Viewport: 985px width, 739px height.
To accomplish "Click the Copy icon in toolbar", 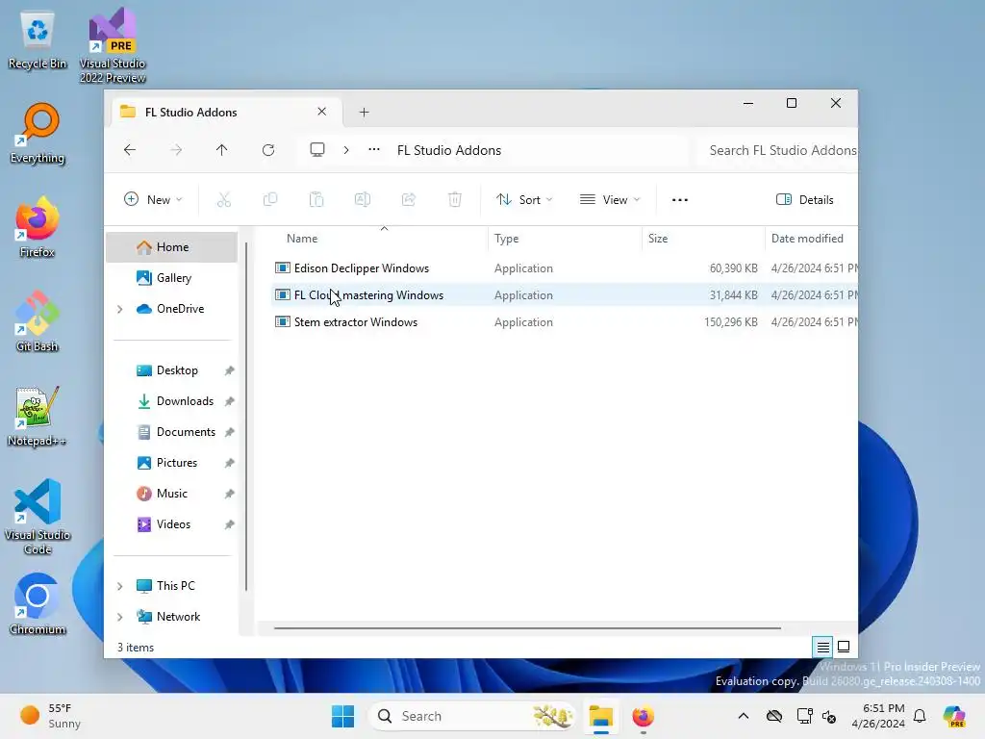I will click(270, 200).
